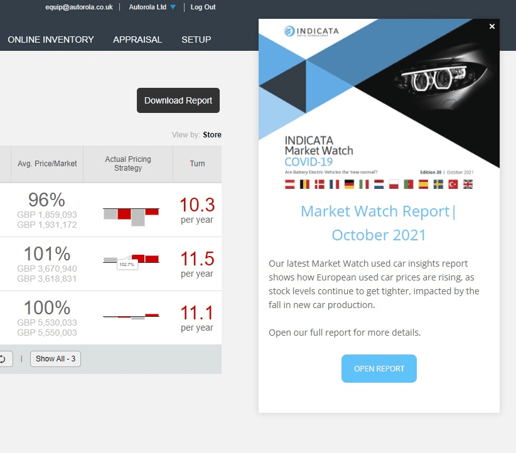Click the equip@autorola.co.uk account email
Viewport: 516px width, 453px height.
(79, 7)
